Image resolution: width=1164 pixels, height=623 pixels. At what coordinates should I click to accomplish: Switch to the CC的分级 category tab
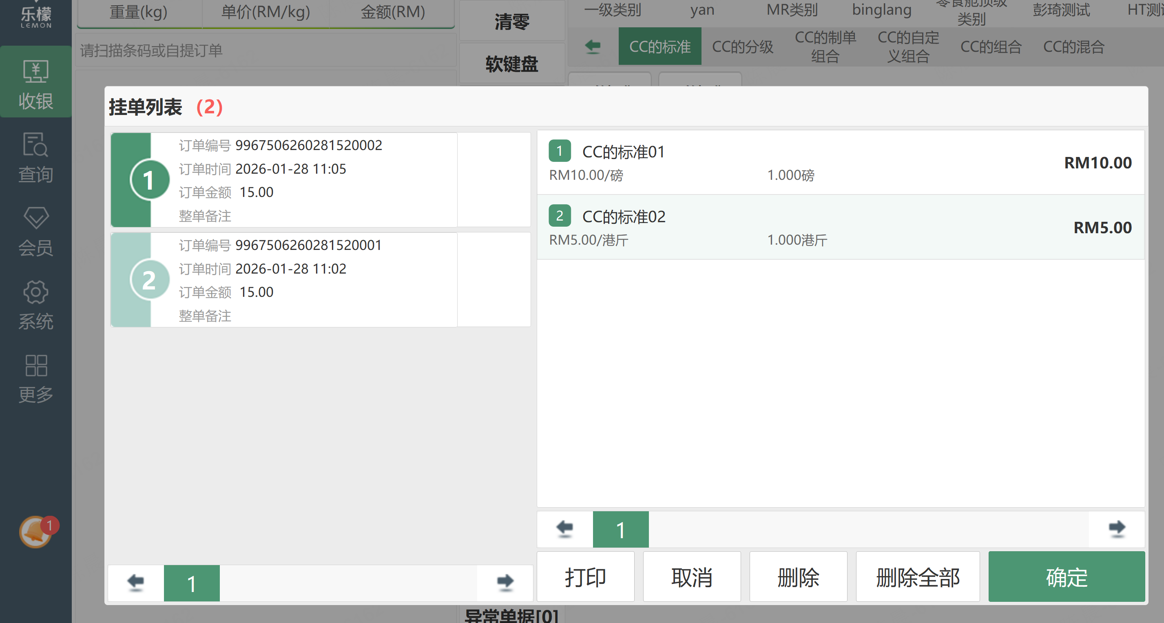(742, 46)
